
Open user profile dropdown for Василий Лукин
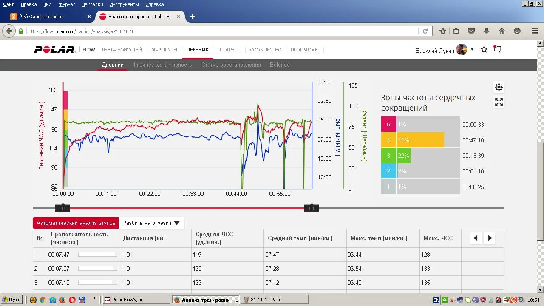coord(472,50)
